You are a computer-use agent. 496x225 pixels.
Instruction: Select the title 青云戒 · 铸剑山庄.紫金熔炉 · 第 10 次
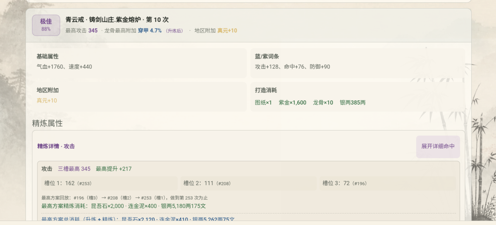(x=117, y=20)
